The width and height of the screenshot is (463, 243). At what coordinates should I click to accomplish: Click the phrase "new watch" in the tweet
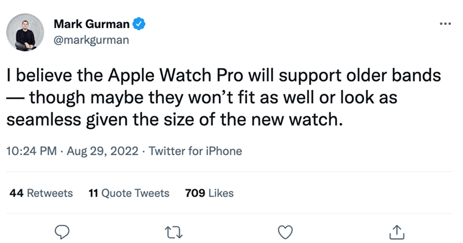311,120
